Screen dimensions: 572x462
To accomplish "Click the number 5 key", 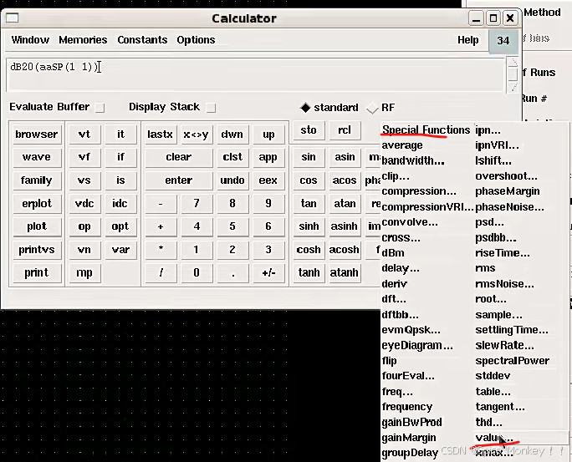I will [232, 226].
